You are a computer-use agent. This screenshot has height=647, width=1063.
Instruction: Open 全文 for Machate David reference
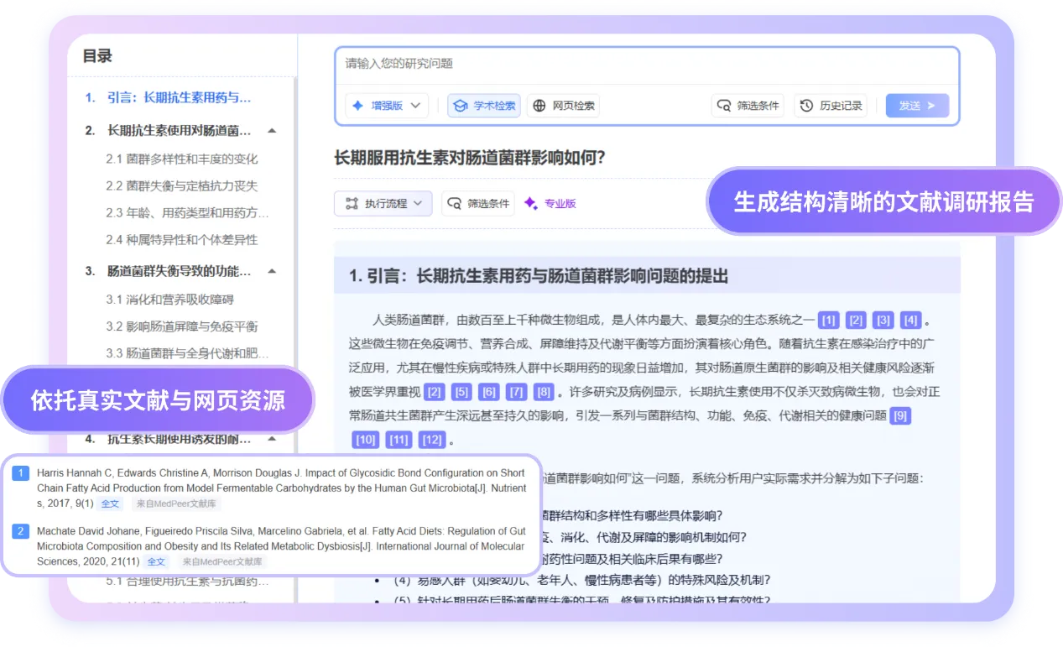point(156,561)
